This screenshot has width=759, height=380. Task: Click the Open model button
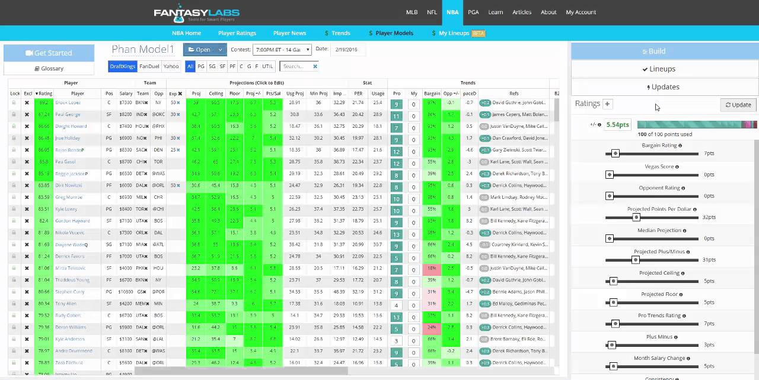pos(199,50)
